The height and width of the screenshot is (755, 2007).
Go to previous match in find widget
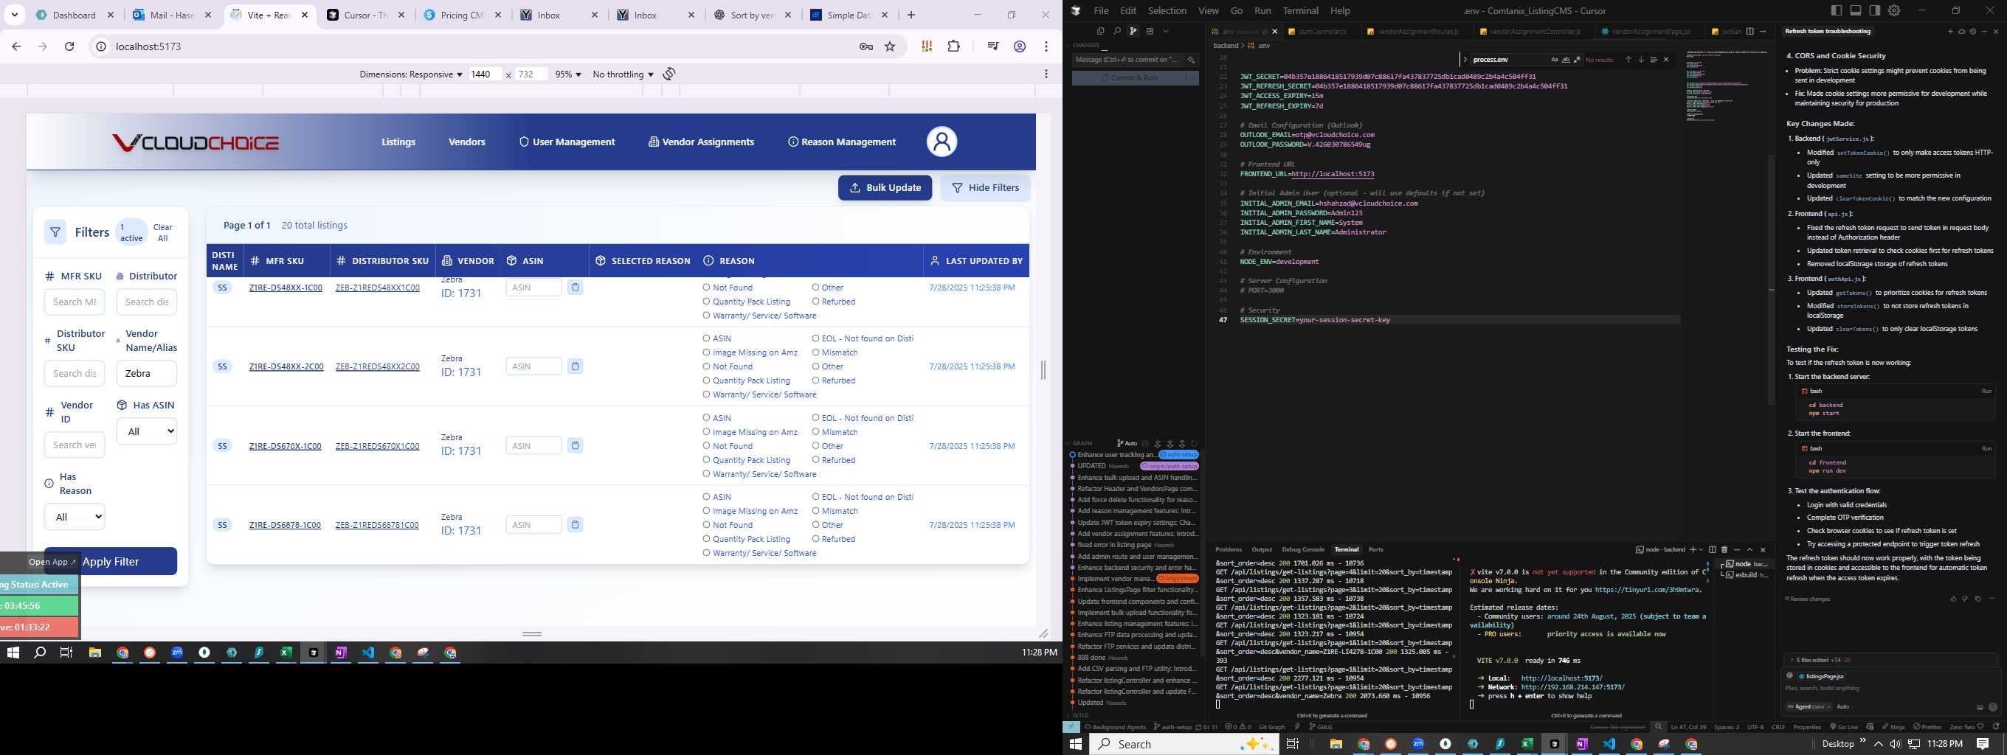pyautogui.click(x=1628, y=59)
